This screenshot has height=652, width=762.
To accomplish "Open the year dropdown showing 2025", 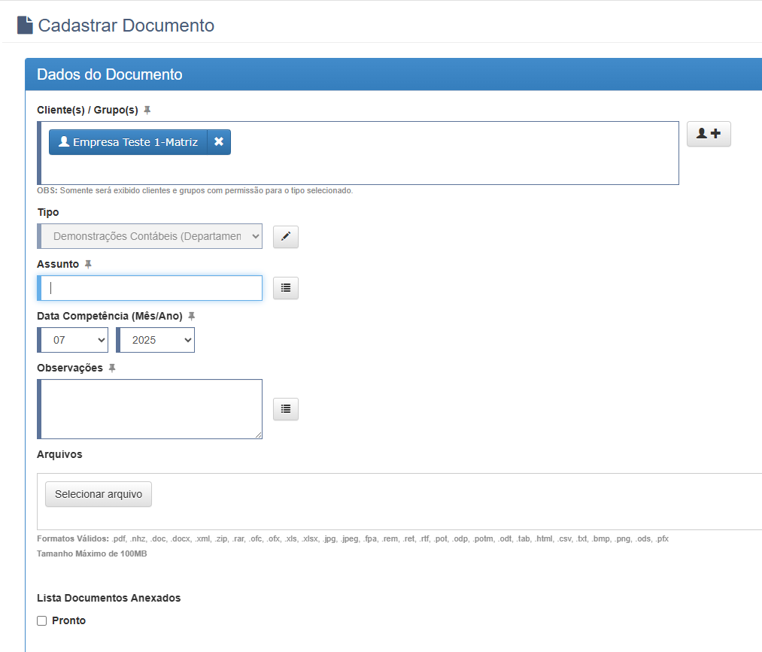I will [x=156, y=340].
